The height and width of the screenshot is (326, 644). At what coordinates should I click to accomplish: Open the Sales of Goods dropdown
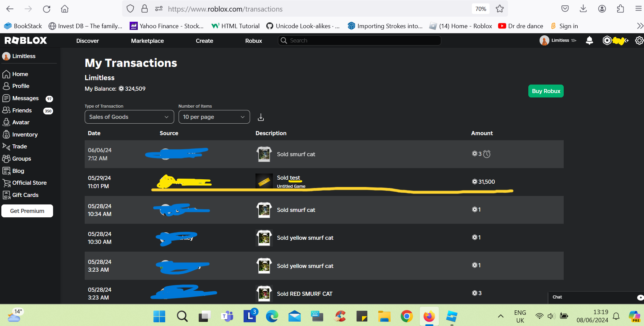point(129,117)
